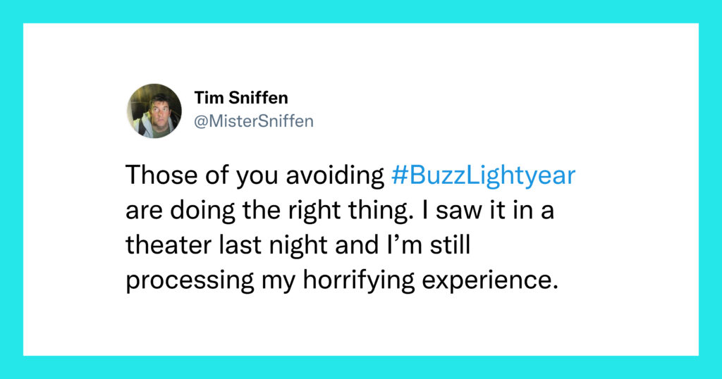Click the display name Tim Sniffen
The width and height of the screenshot is (722, 379).
coord(241,97)
